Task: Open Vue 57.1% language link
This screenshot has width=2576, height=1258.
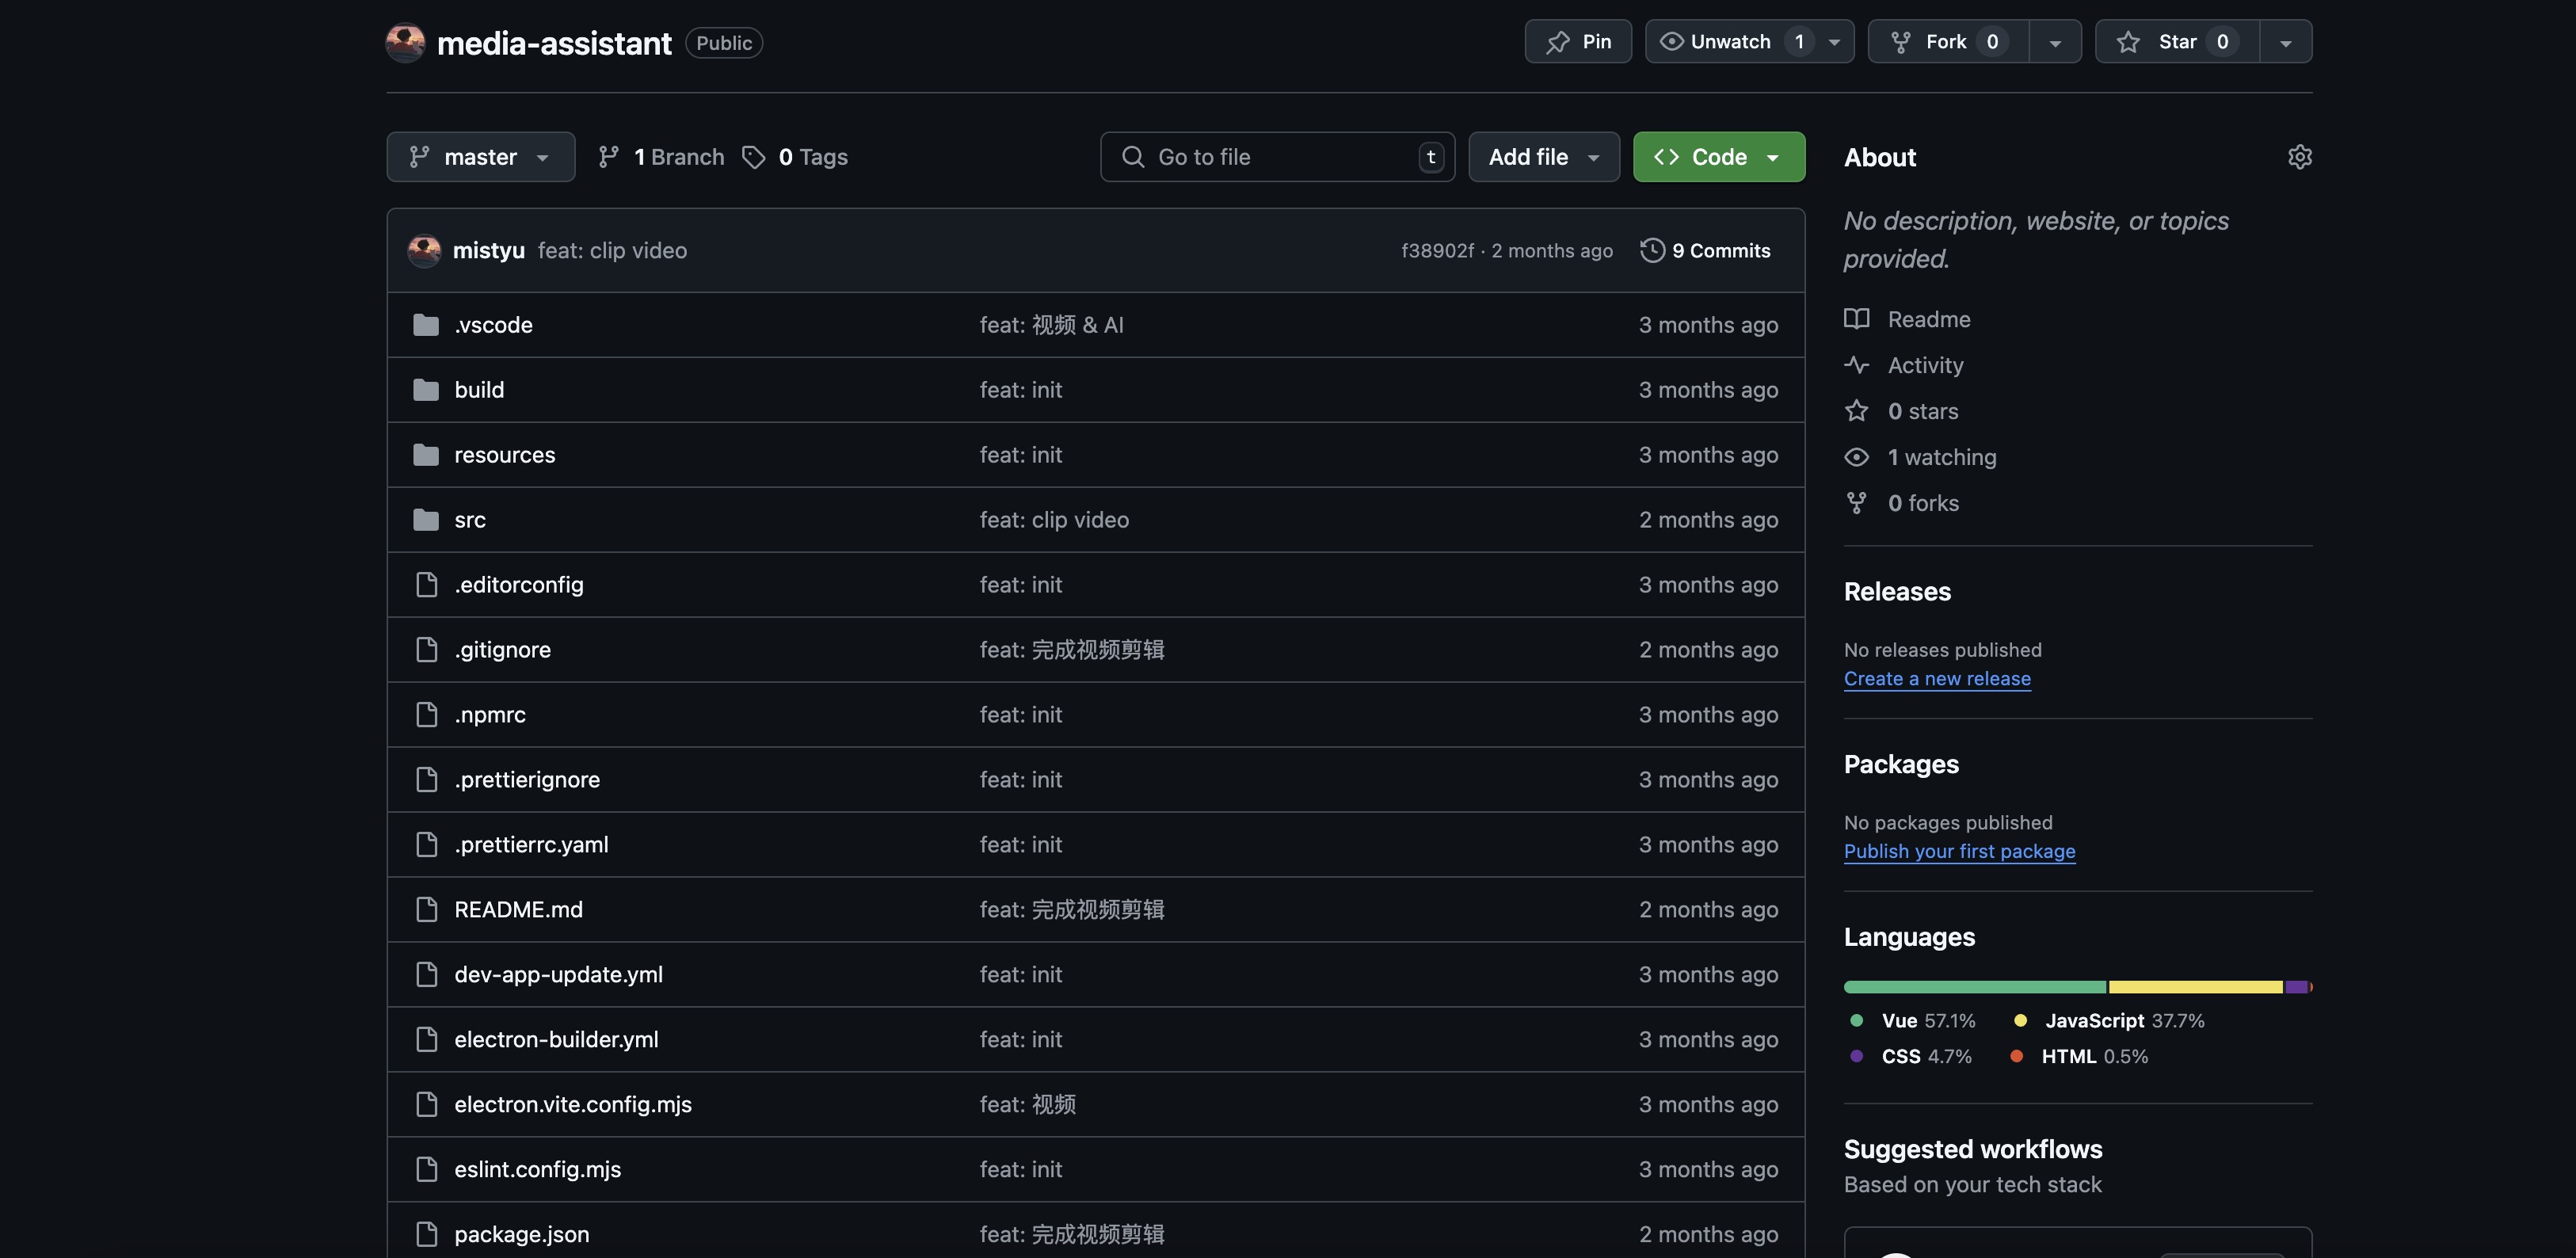Action: [x=1912, y=1021]
